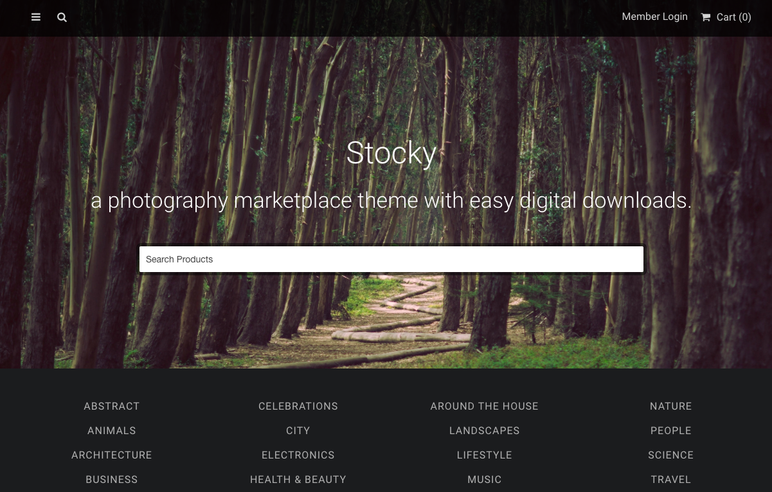Click the shopping cart icon
772x492 pixels.
706,17
